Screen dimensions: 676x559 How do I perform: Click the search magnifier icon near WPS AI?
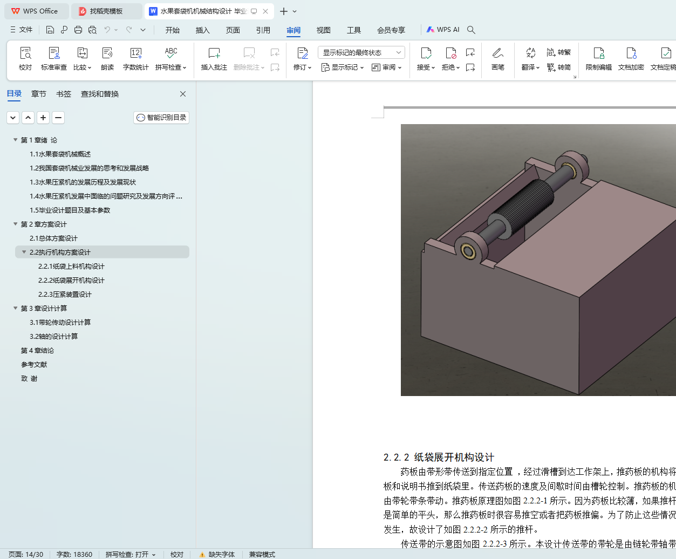tap(471, 30)
